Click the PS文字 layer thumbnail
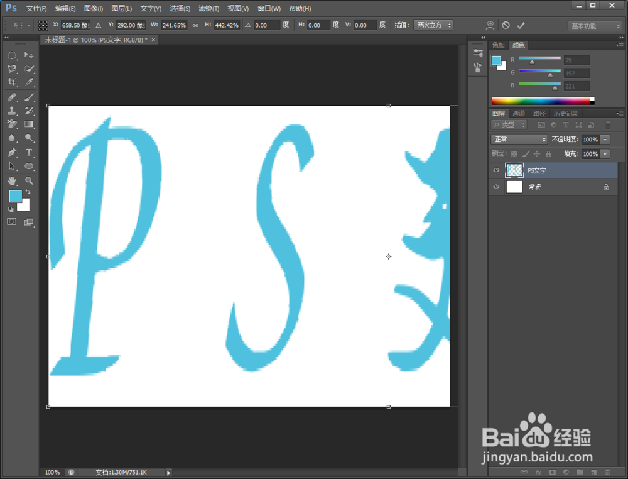Screen dimensions: 628x479 click(x=514, y=170)
